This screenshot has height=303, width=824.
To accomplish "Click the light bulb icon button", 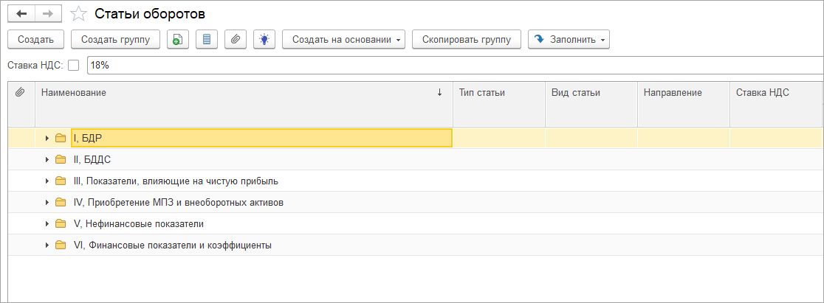I will click(x=264, y=39).
